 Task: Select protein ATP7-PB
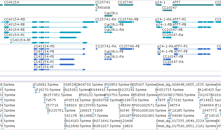pyautogui.click(x=192, y=54)
